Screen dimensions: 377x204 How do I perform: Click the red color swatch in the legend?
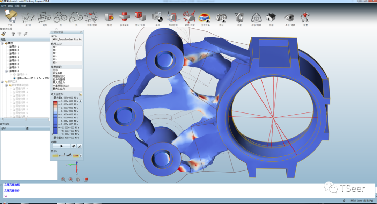55,102
